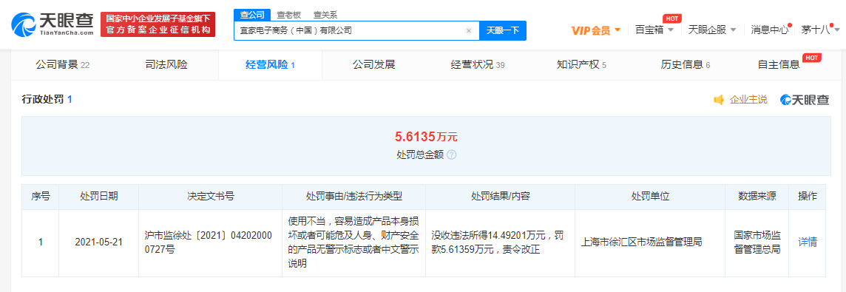Click the TianYanCha logo in the header
Viewport: 846px width, 292px height.
click(x=53, y=24)
